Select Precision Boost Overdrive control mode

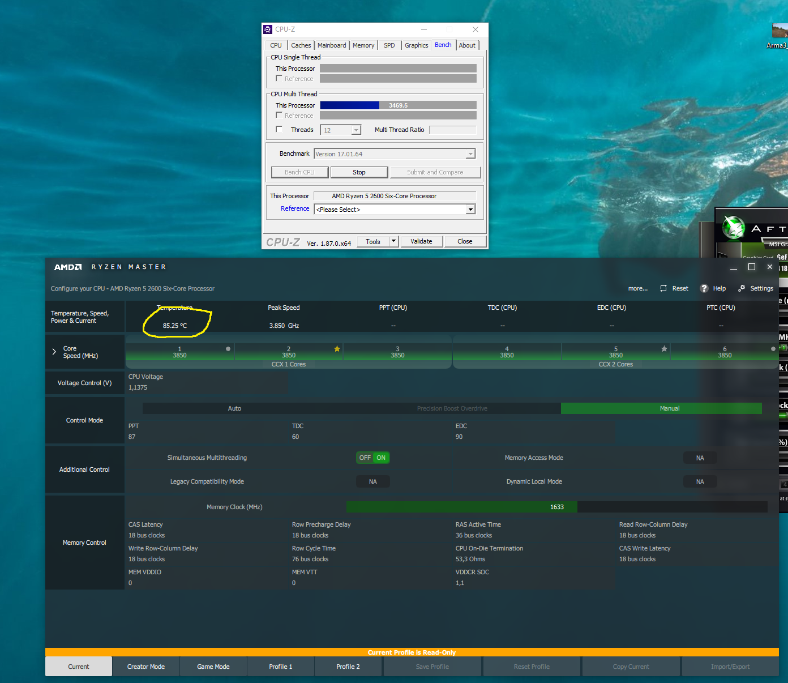(x=452, y=408)
